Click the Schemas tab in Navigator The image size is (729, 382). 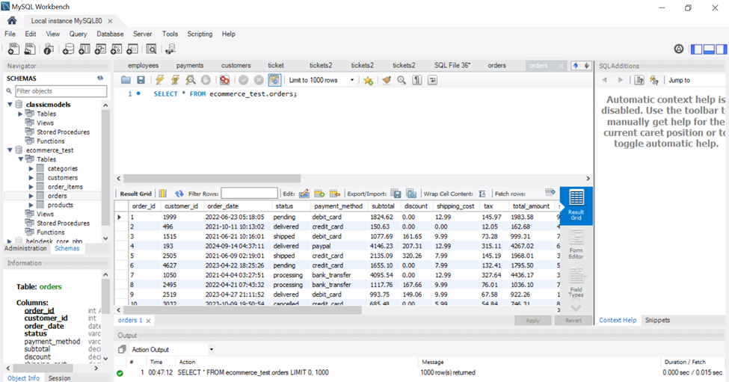click(67, 248)
